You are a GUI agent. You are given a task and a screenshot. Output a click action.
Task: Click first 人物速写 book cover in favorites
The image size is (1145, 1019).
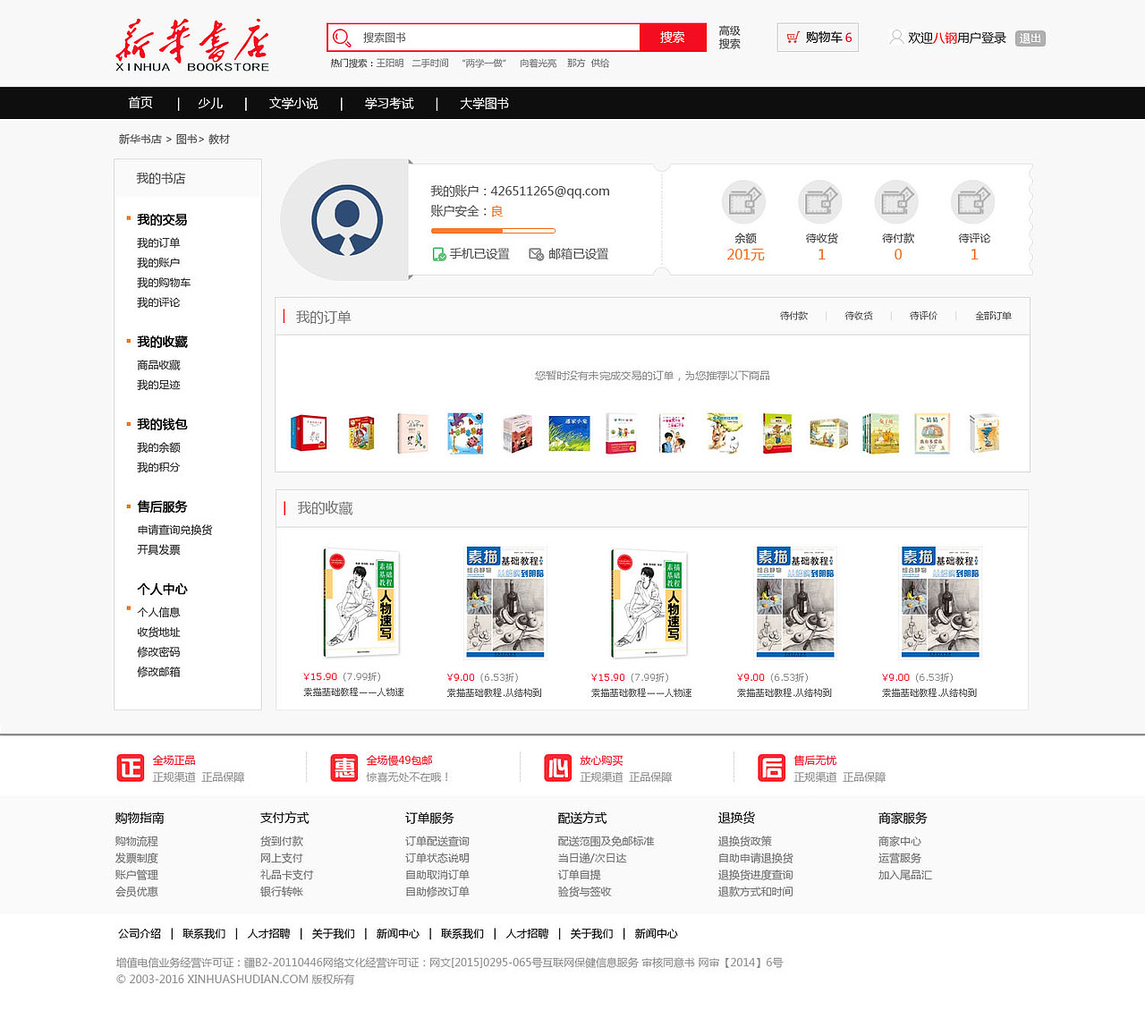pos(361,602)
